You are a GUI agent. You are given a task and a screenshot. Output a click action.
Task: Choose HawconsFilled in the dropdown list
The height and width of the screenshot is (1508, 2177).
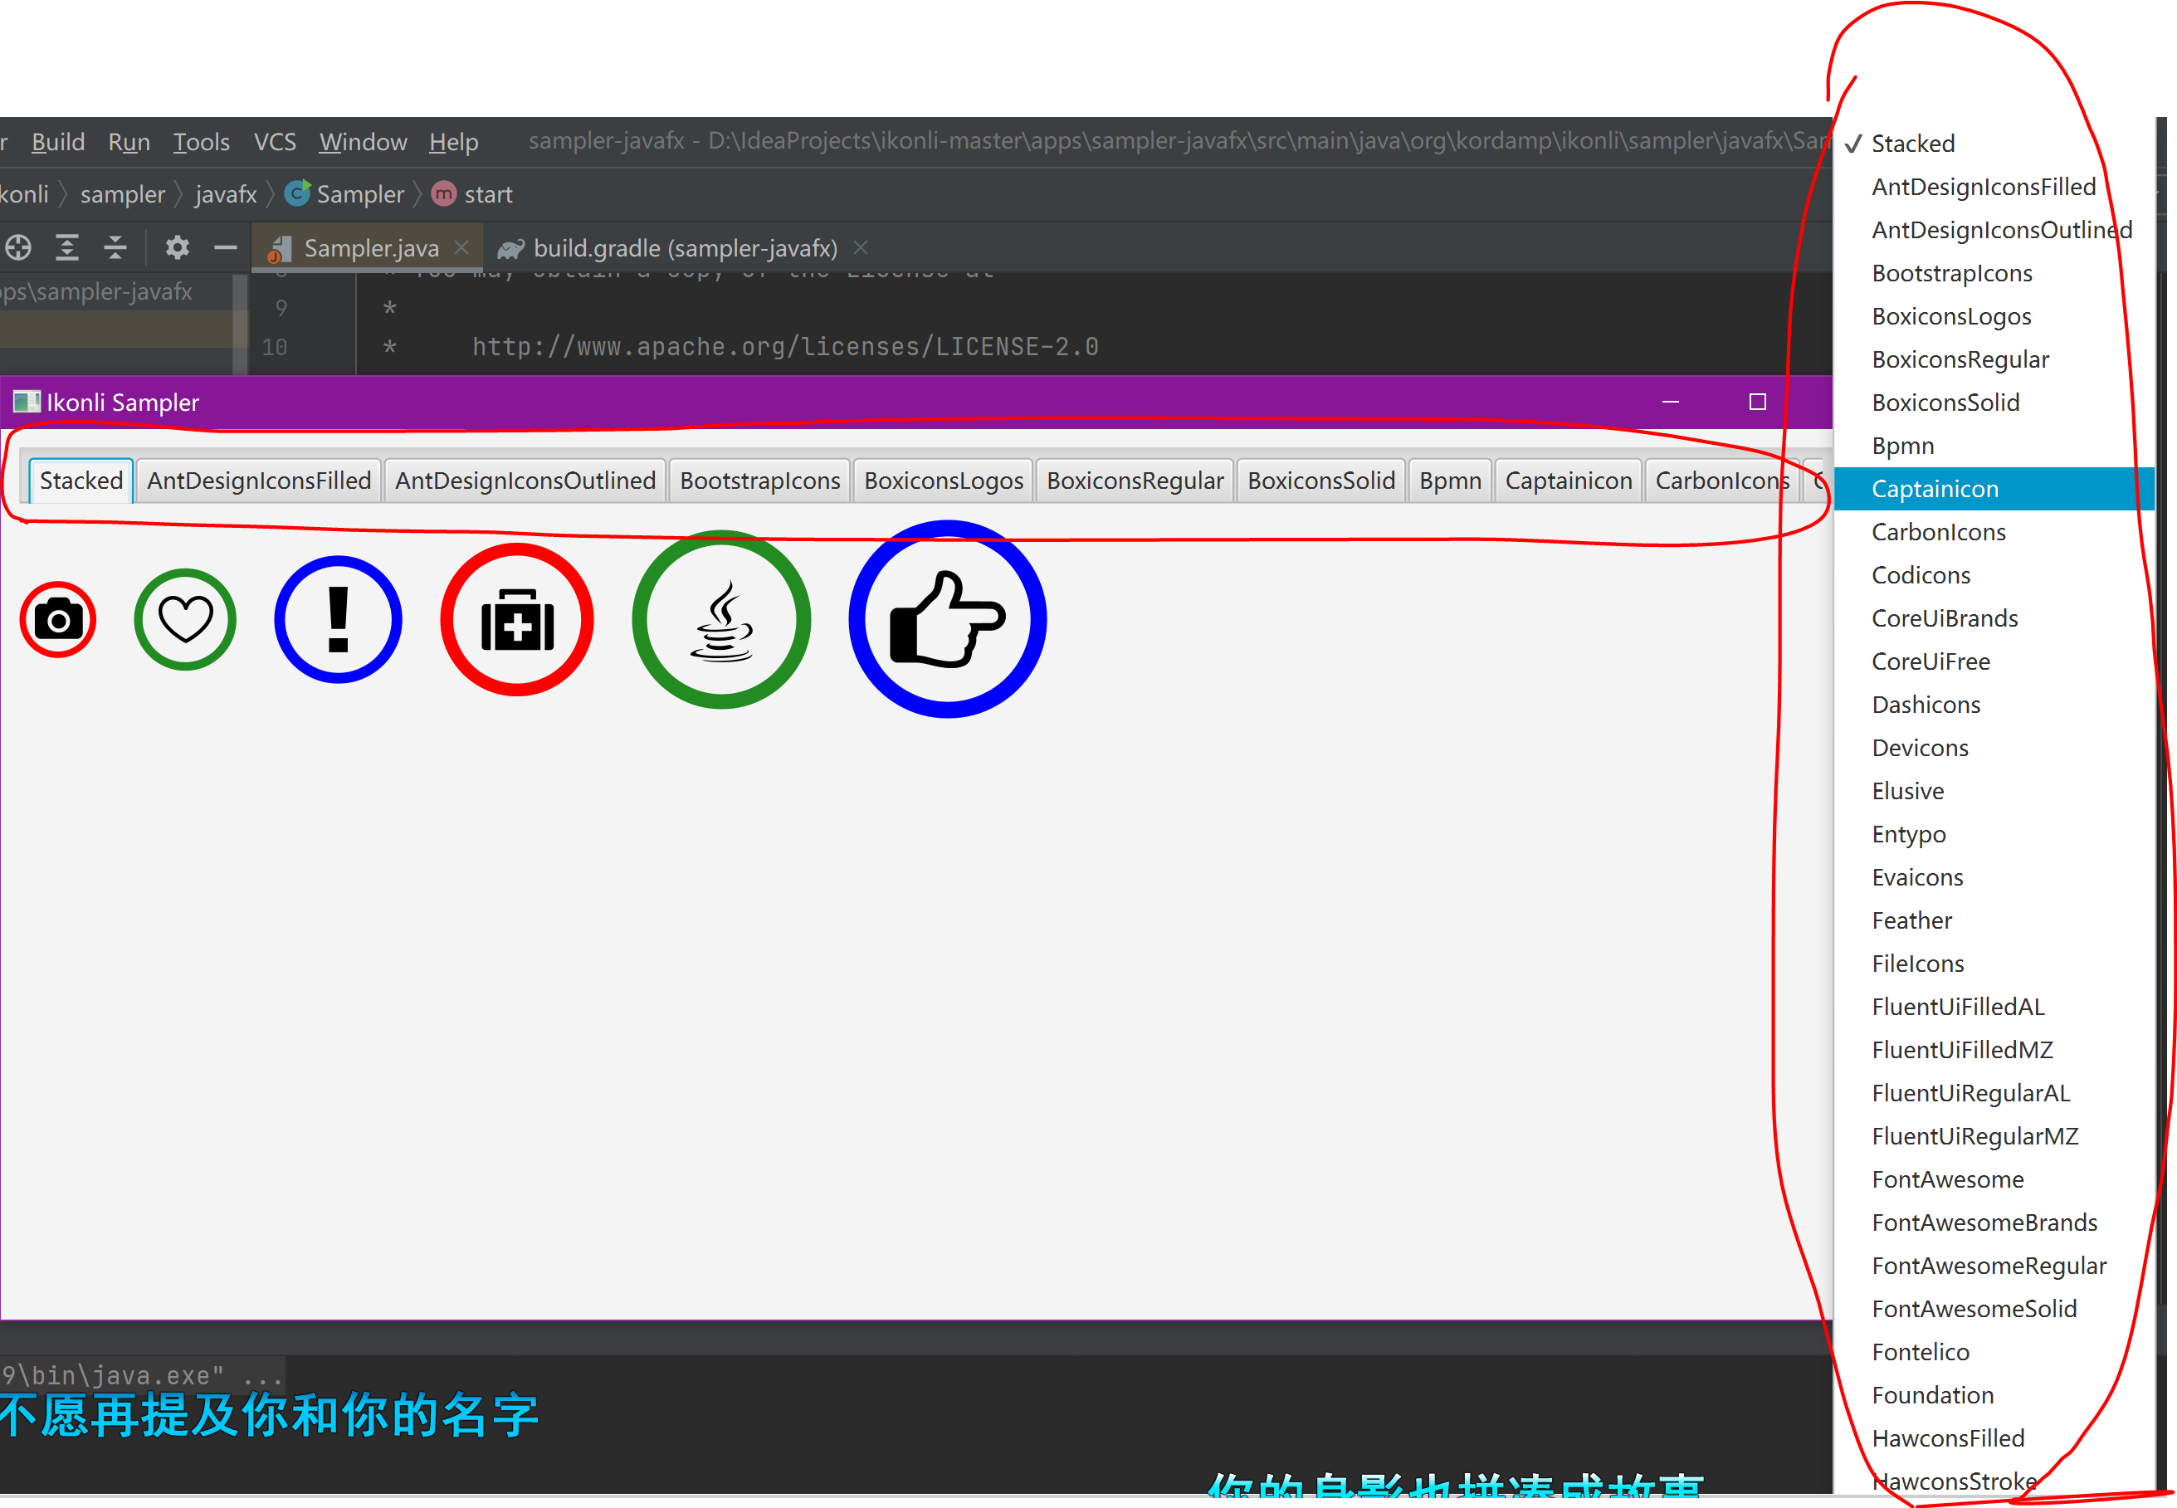(x=1994, y=1438)
